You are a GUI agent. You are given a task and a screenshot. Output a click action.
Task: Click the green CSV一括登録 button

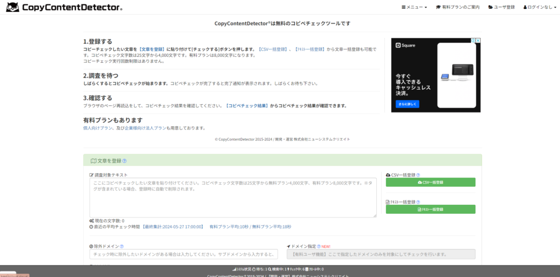coord(430,182)
